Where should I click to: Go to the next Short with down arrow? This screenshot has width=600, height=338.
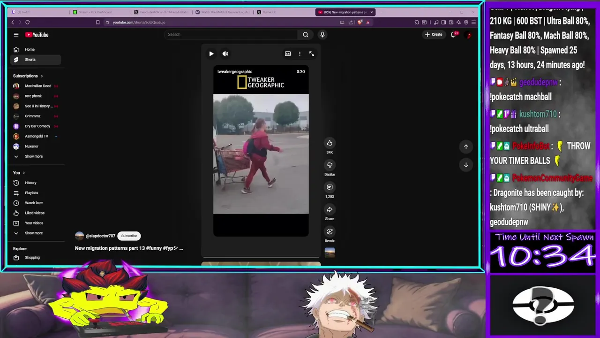coord(466,165)
